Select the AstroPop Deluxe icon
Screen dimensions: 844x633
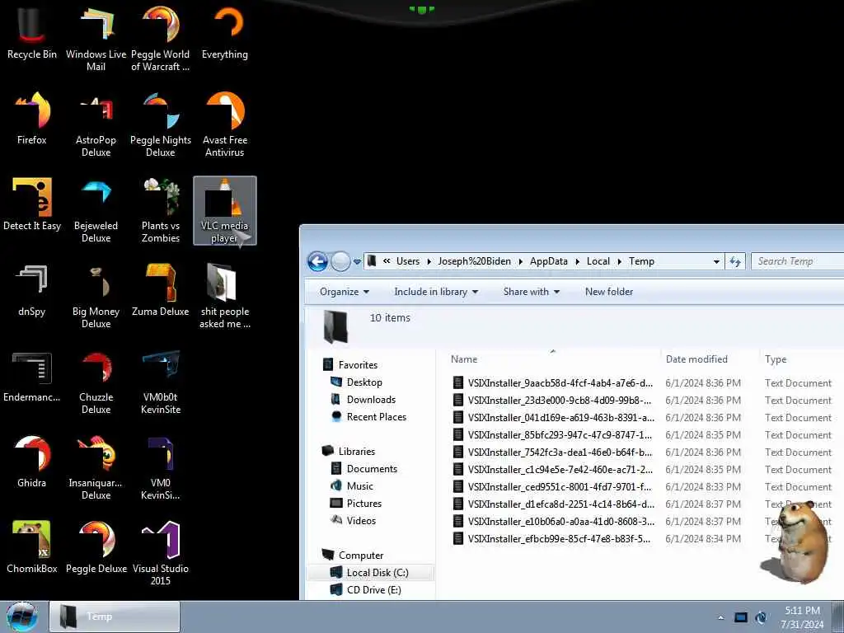pos(96,124)
